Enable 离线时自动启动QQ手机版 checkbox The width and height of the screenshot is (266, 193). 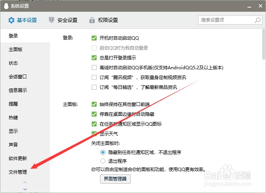(94, 67)
